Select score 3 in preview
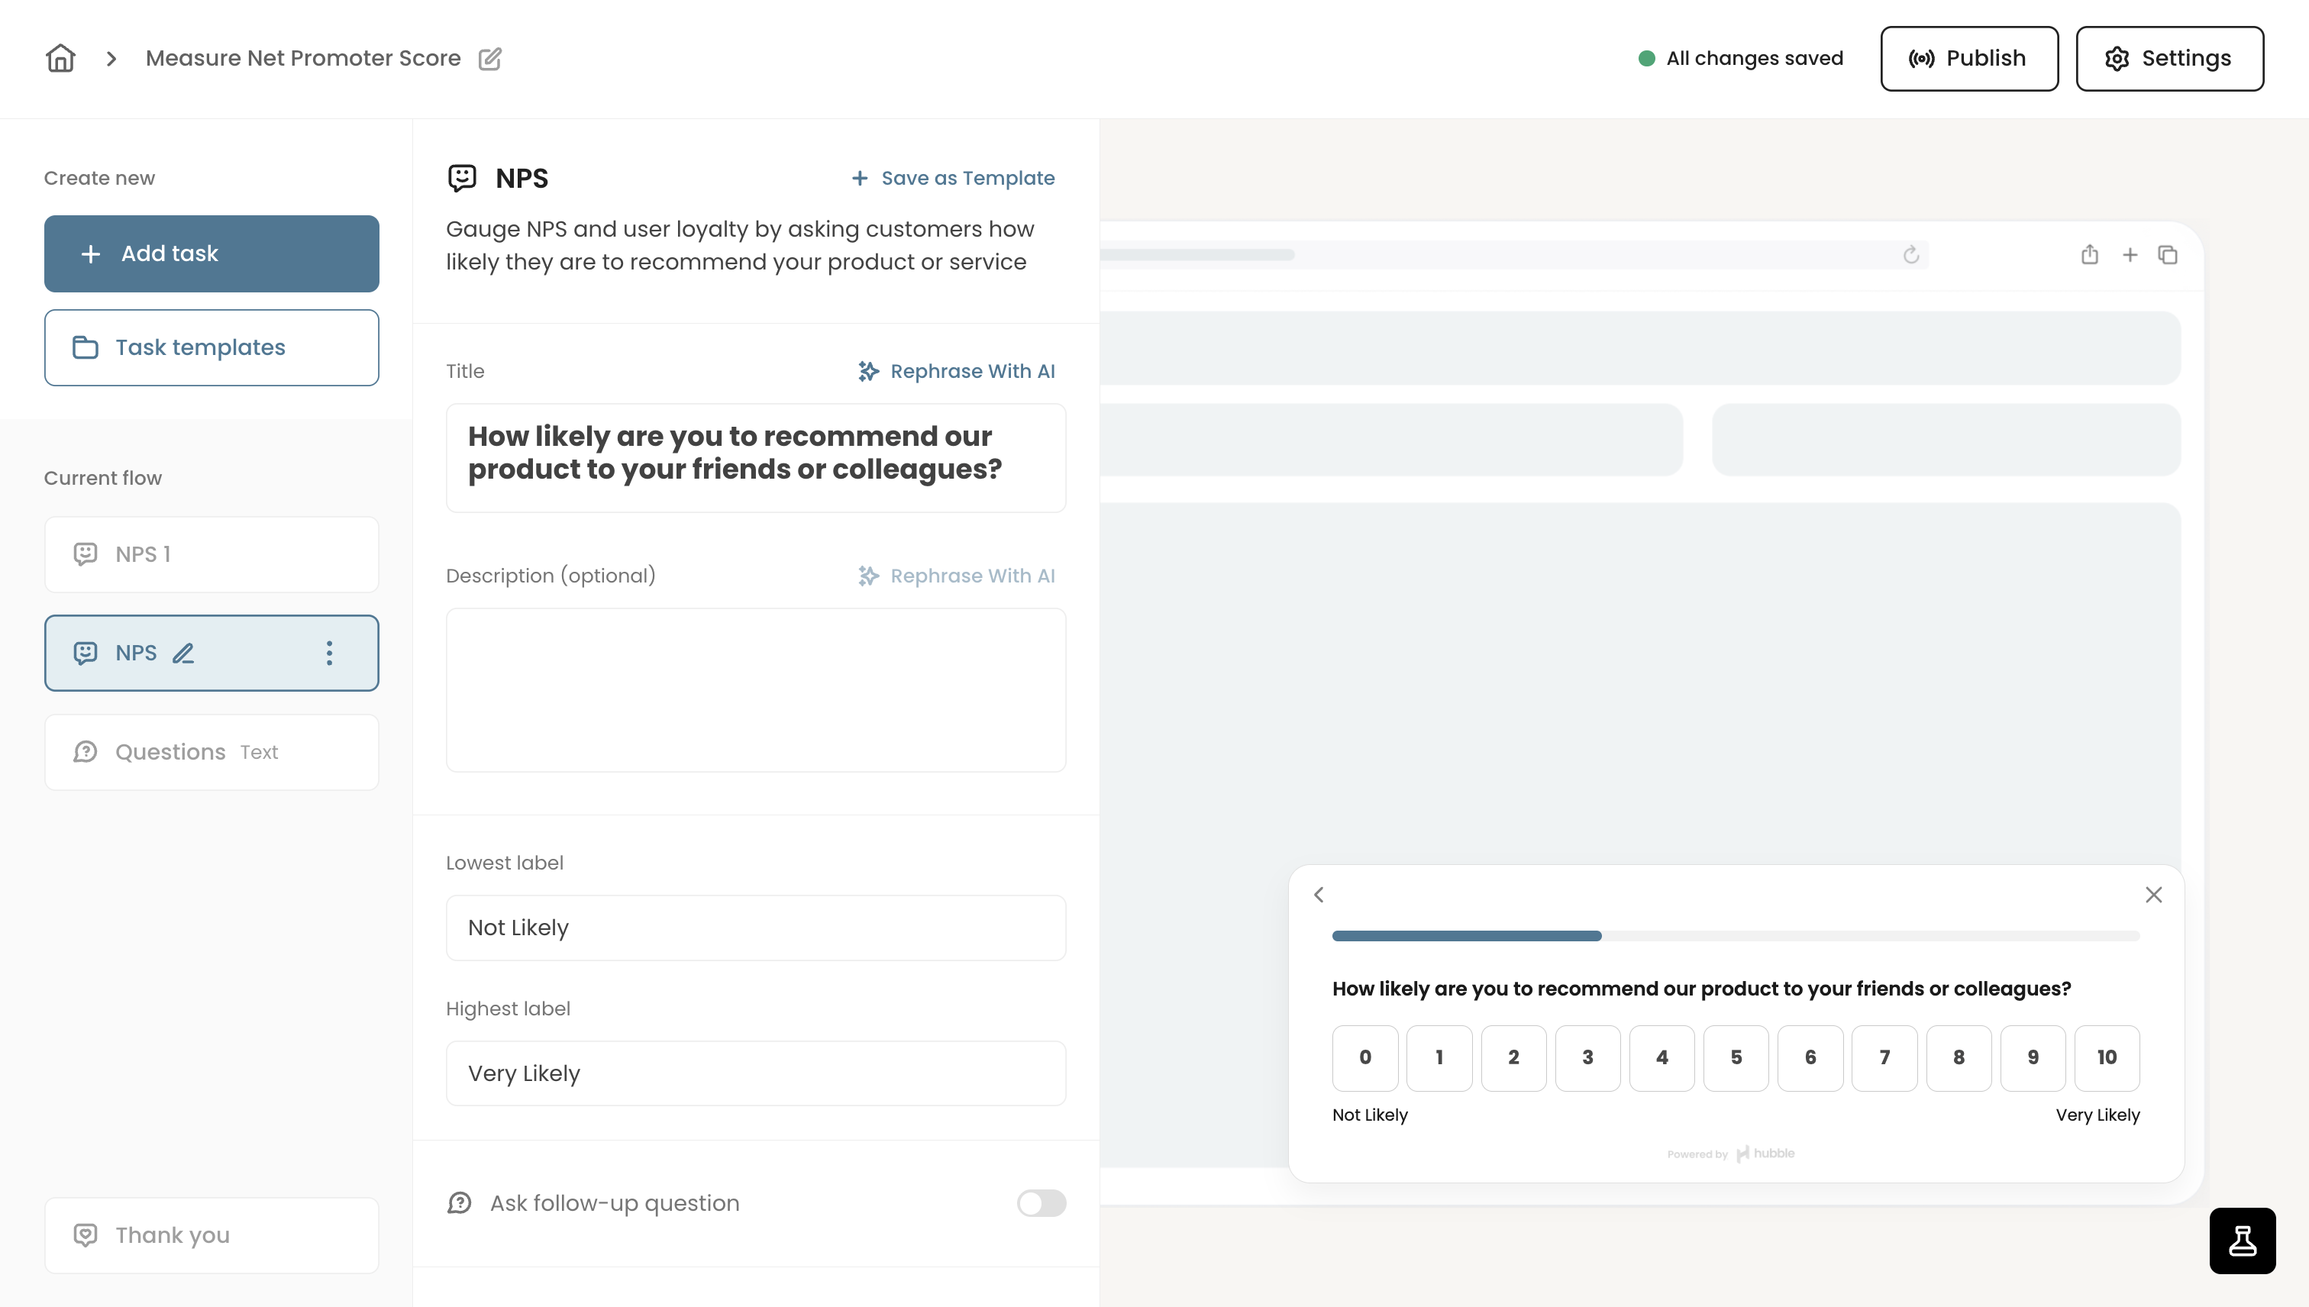 click(x=1588, y=1057)
